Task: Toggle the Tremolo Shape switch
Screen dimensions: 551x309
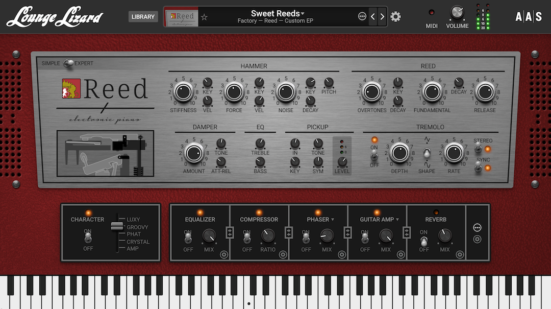Action: point(427,153)
